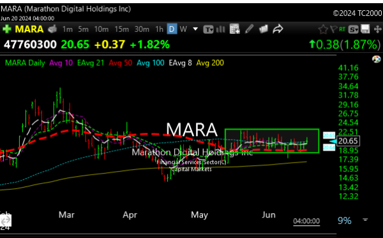Click the 20.65 price marker on axis
This screenshot has height=238, width=383.
pos(348,141)
